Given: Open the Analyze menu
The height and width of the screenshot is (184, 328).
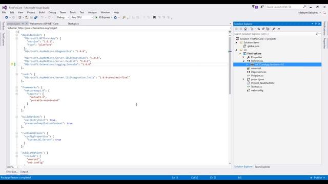Looking at the screenshot, I should coord(92,12).
